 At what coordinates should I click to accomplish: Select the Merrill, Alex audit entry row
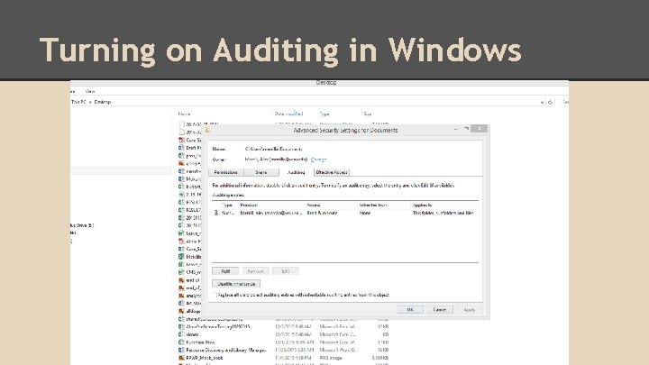point(344,213)
